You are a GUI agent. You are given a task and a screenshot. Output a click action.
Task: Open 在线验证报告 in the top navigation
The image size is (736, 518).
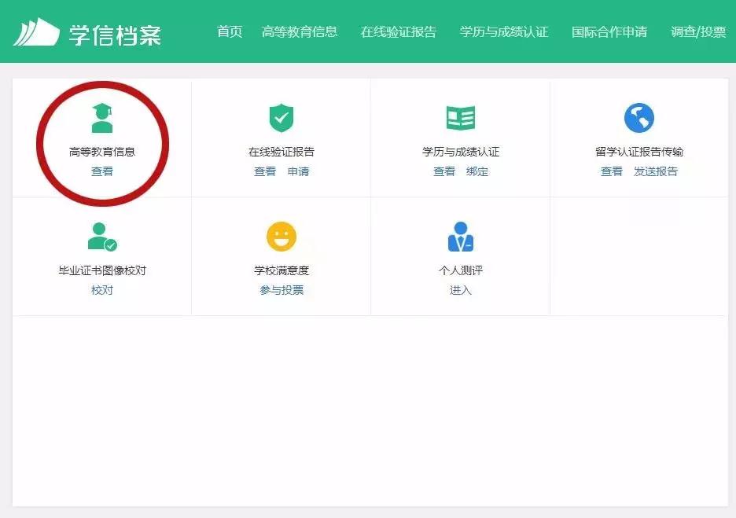tap(399, 32)
